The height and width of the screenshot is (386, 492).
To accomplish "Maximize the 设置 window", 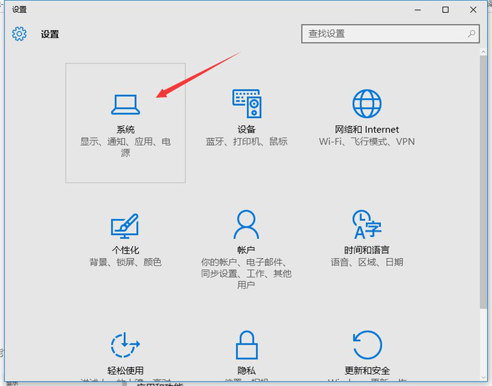I will coord(445,10).
